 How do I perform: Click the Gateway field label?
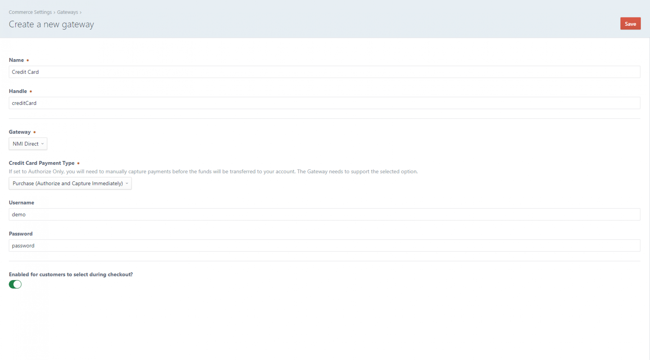coord(20,132)
